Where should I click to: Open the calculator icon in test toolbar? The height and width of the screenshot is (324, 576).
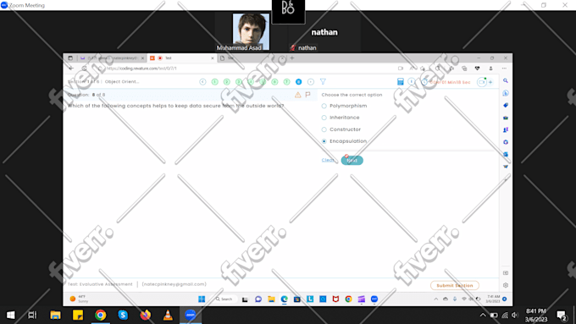click(x=401, y=82)
